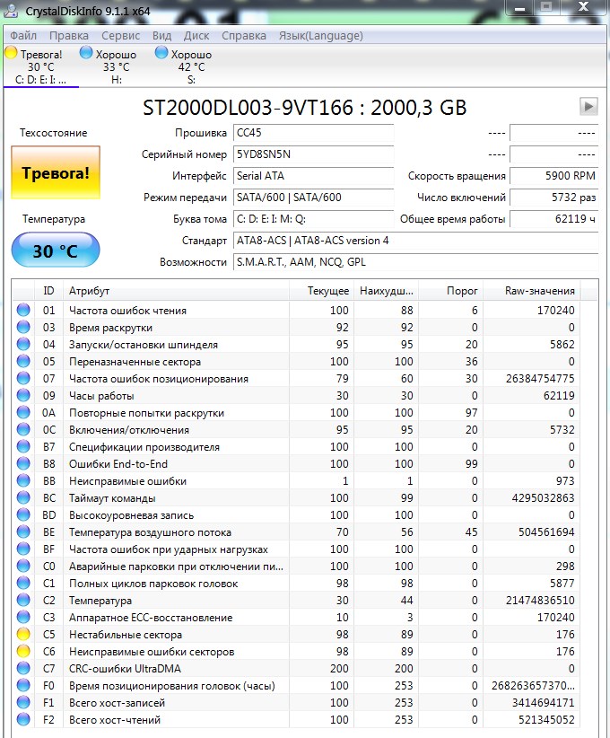Click the Raw-значения column header

click(532, 291)
